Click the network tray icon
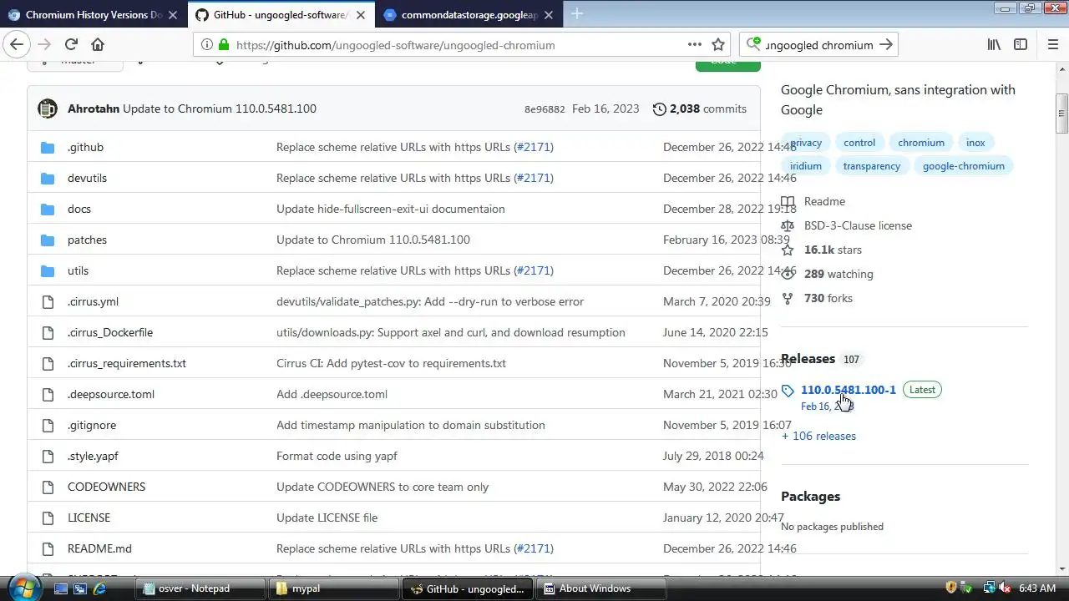Image resolution: width=1069 pixels, height=601 pixels. coord(989,588)
